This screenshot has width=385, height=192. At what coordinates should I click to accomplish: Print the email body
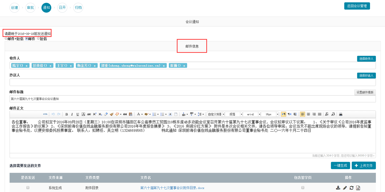(341, 114)
